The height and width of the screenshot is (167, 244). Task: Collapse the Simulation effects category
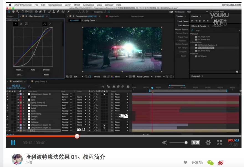tap(191, 42)
